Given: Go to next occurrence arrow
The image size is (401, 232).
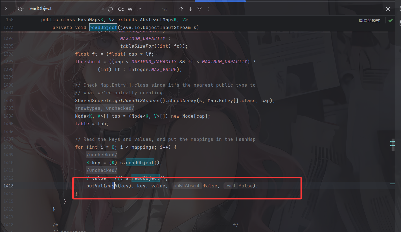Looking at the screenshot, I should (190, 9).
